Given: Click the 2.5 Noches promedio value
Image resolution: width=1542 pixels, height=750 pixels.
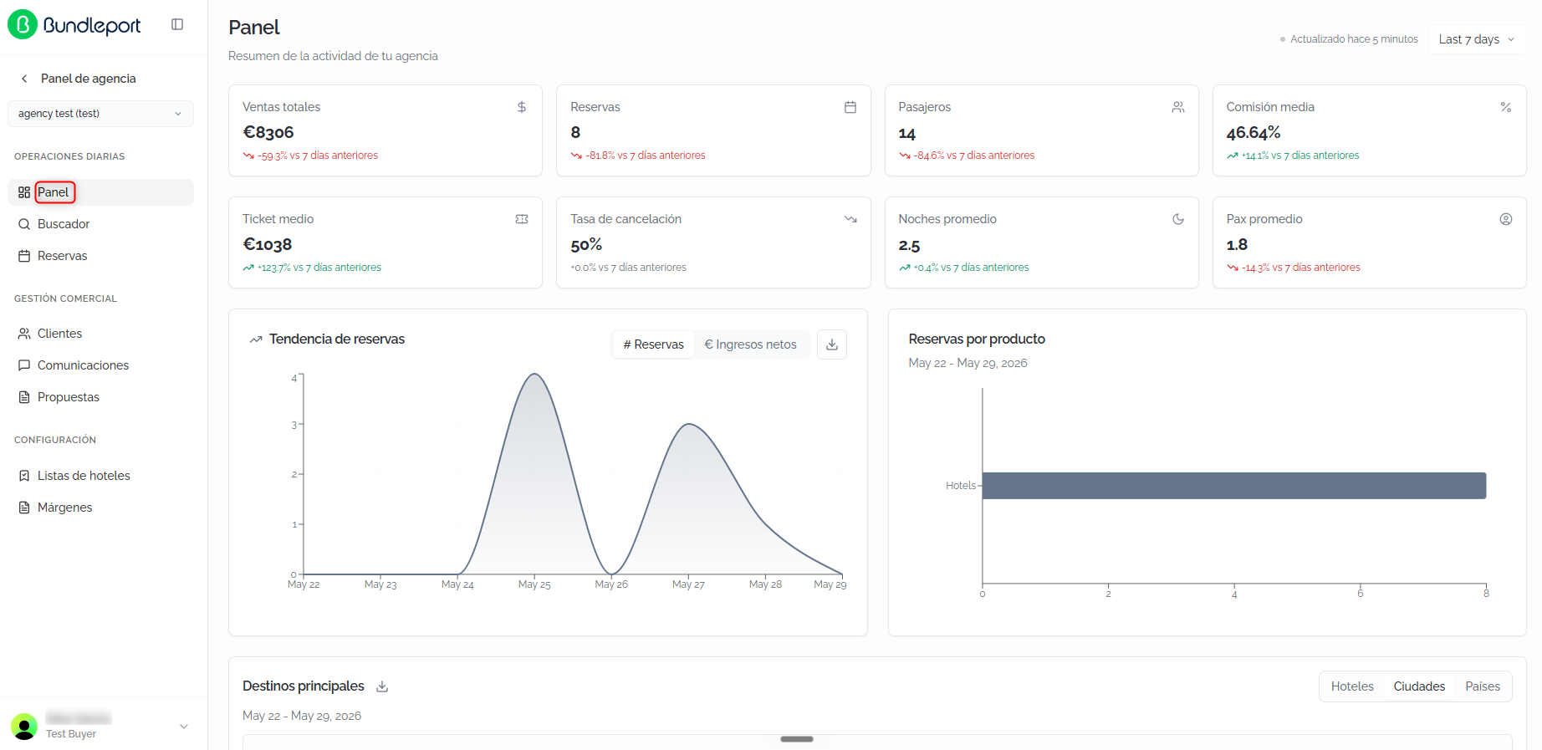Looking at the screenshot, I should point(909,244).
